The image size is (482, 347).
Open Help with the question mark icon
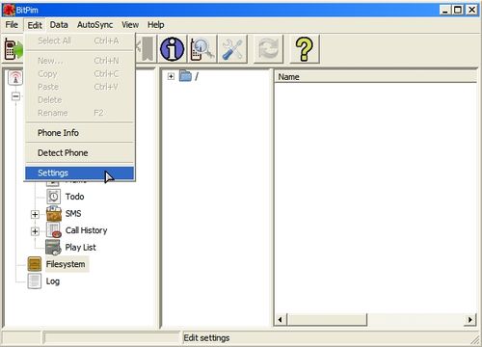coord(305,49)
